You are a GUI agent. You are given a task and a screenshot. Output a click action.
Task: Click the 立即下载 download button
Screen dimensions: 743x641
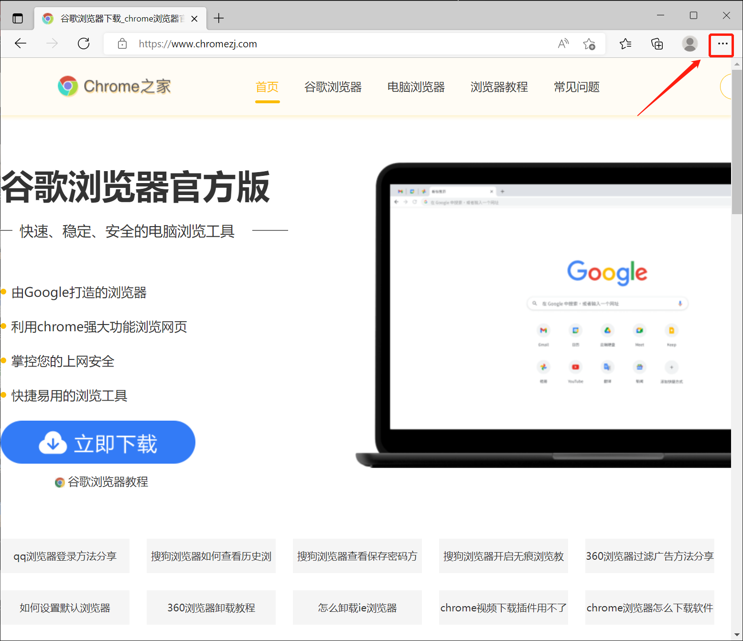point(98,442)
